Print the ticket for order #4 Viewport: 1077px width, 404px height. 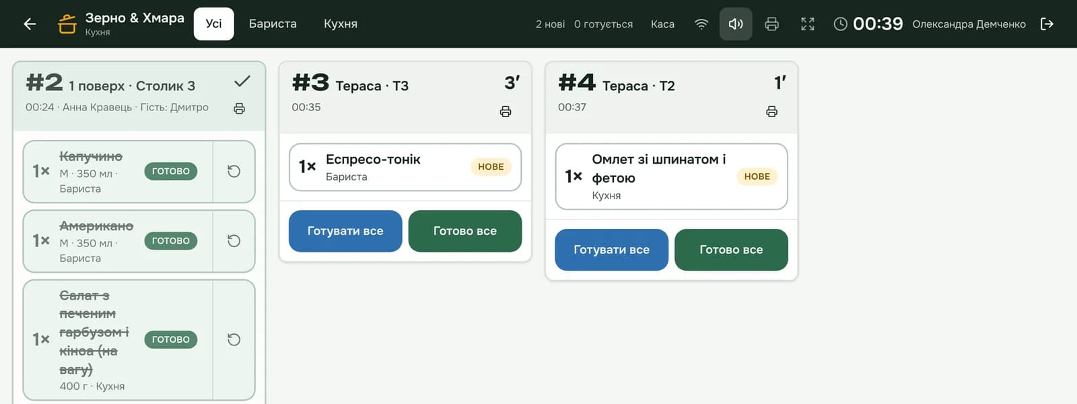771,111
